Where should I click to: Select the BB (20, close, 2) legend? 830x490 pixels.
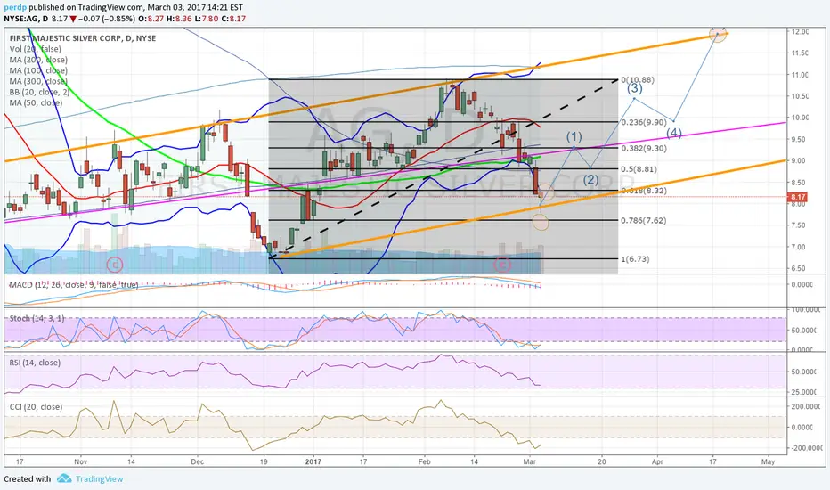click(x=39, y=92)
